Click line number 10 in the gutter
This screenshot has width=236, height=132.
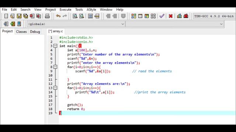click(51, 75)
